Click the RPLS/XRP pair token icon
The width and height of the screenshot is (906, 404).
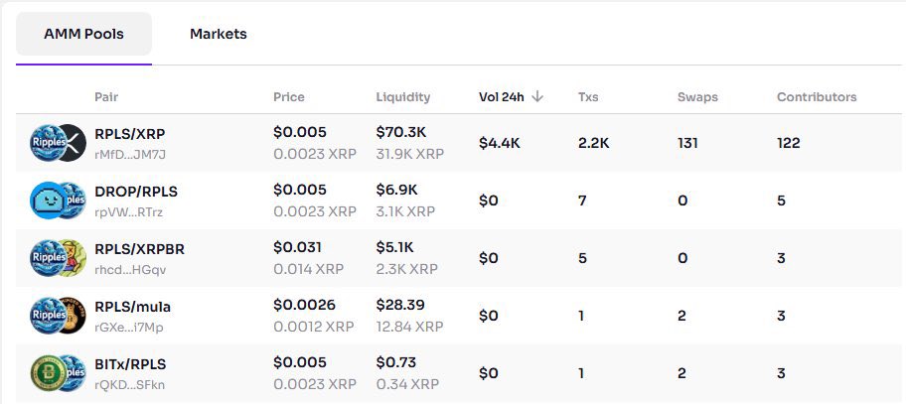pos(58,143)
